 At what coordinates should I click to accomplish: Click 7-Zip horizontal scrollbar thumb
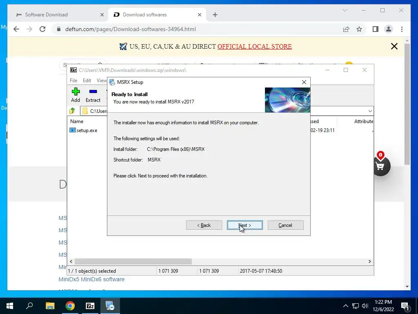tap(133, 261)
